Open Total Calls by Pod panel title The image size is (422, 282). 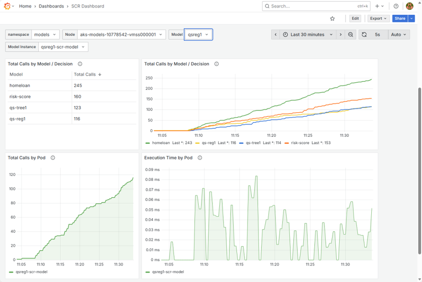(26, 158)
